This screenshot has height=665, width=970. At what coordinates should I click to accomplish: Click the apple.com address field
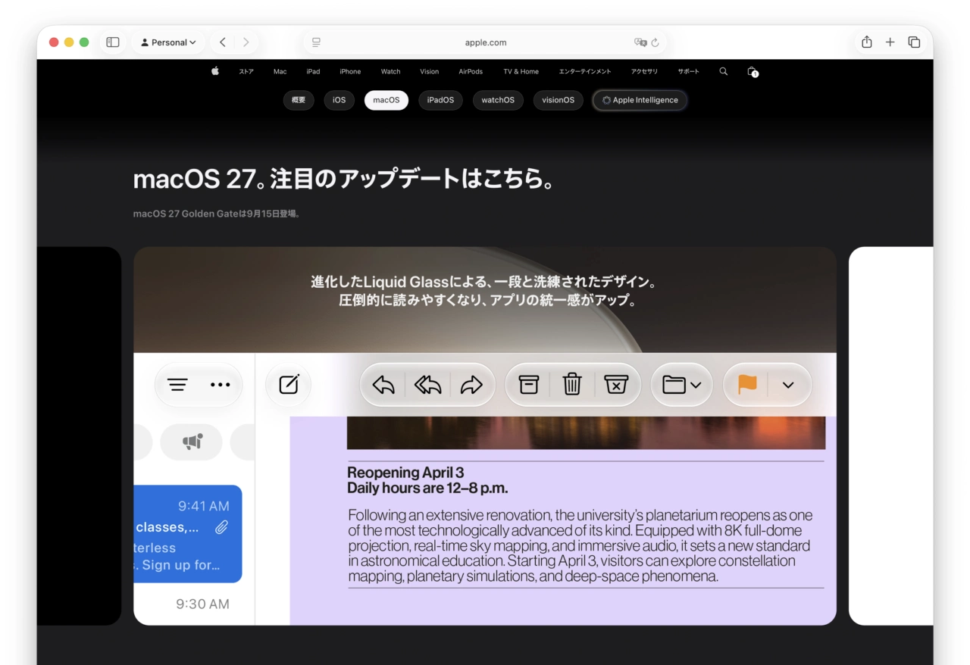tap(486, 42)
